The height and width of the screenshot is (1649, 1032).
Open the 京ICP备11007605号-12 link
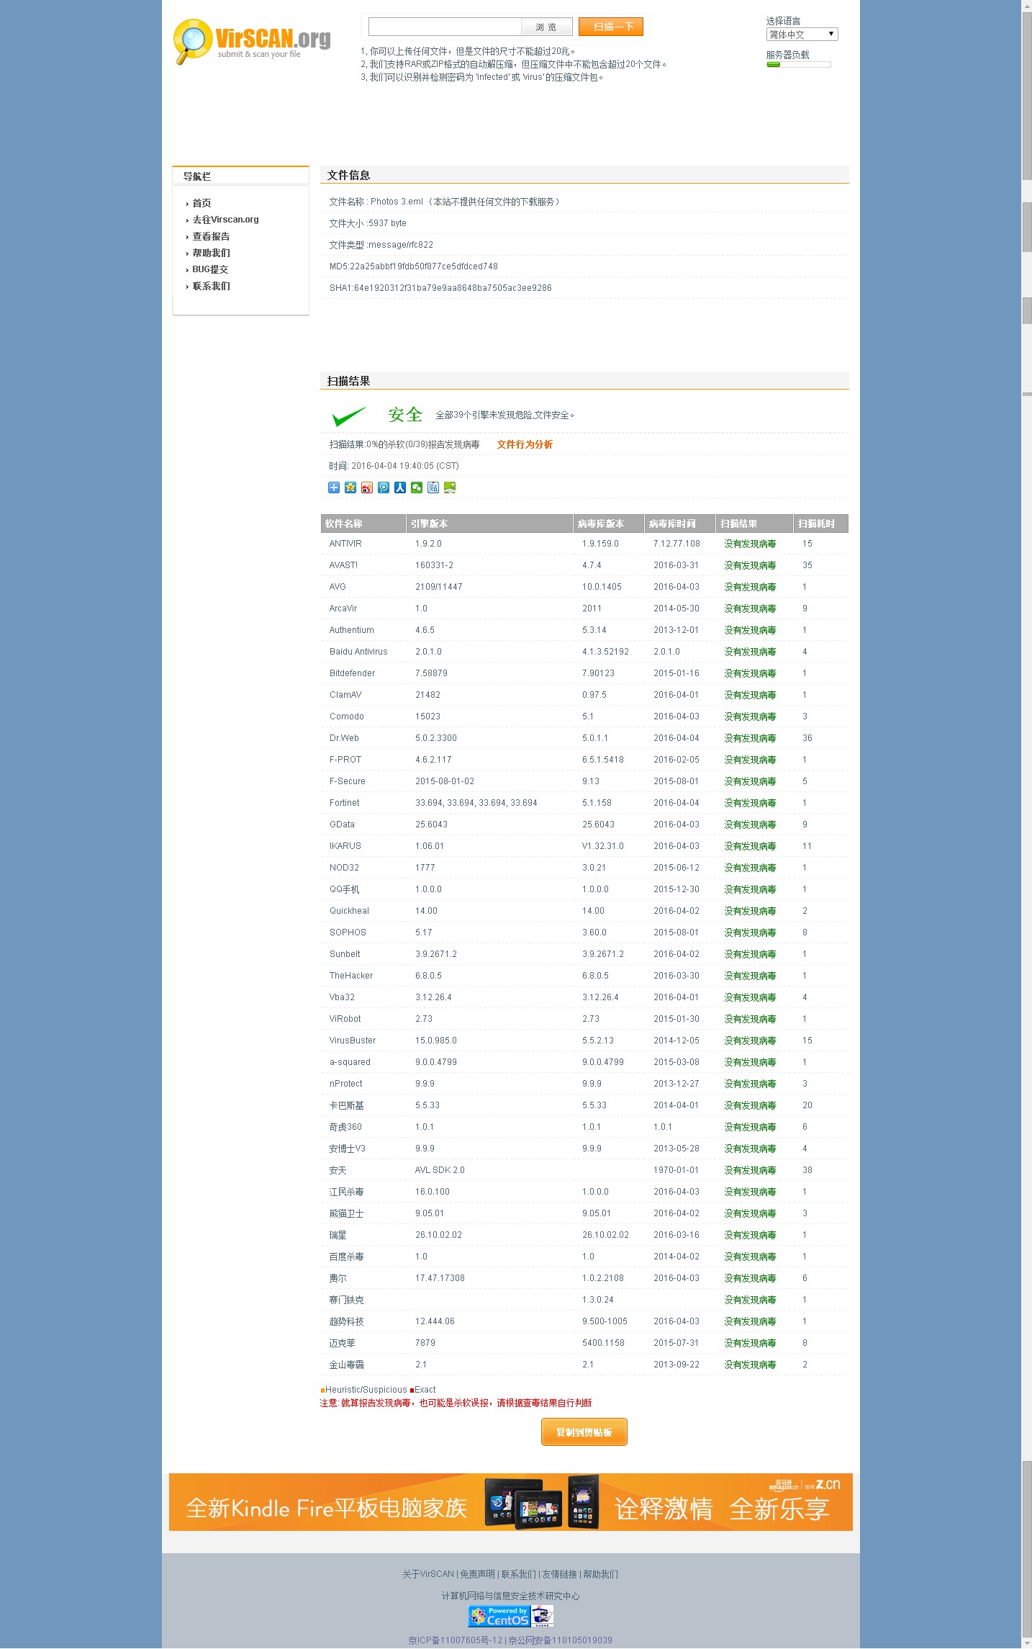456,1640
